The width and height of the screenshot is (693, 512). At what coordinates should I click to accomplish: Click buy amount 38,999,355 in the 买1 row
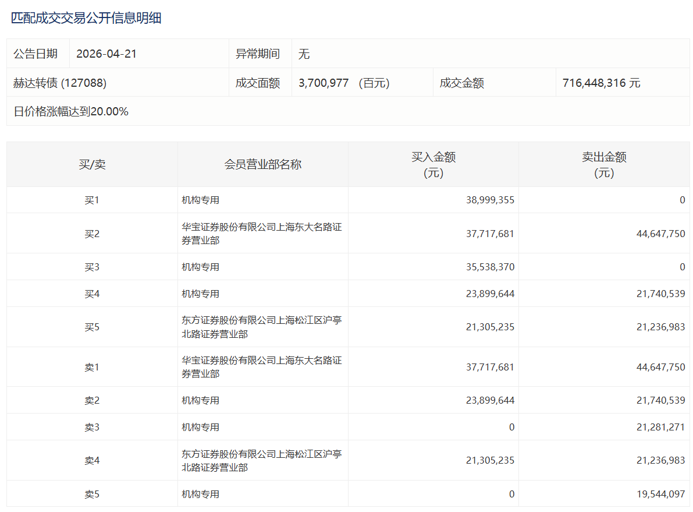coord(490,200)
